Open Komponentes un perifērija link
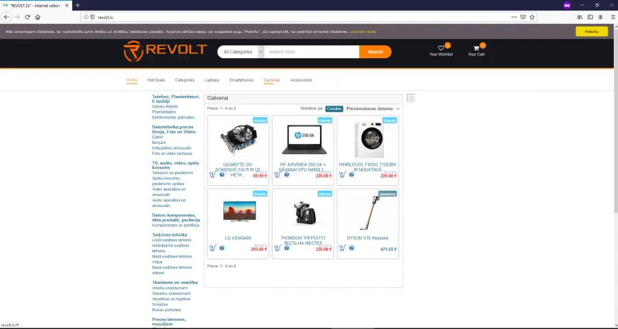Viewport: 618px width, 329px height. [x=176, y=225]
